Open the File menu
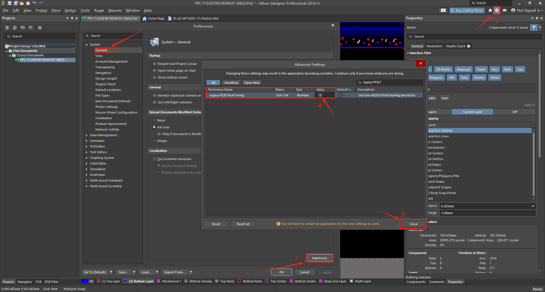 5,10
